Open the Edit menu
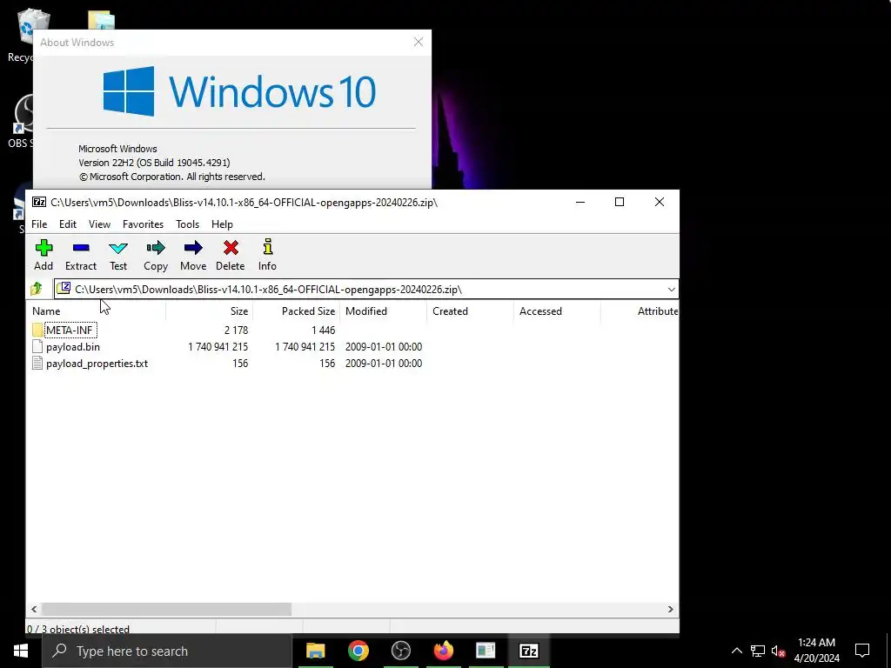 [68, 224]
